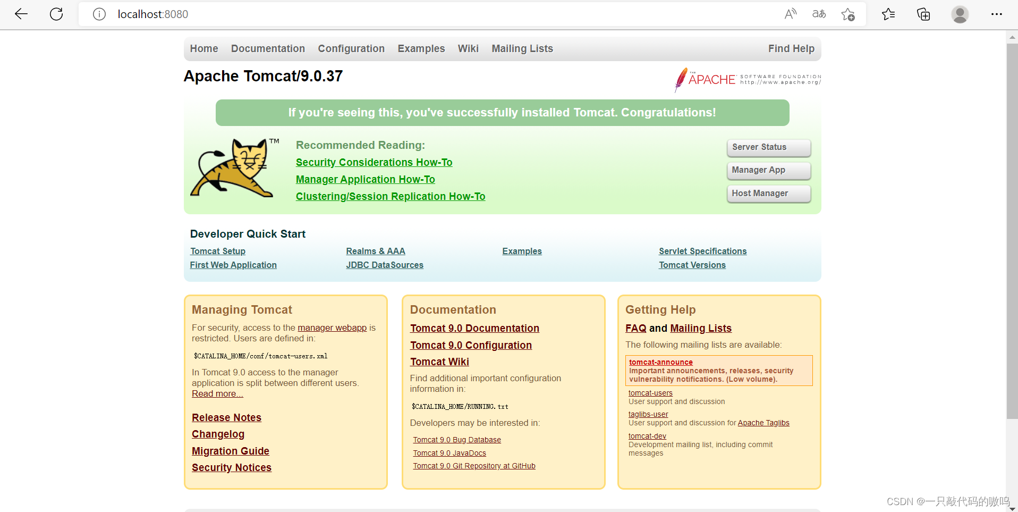Open Find Help in the navigation bar
The width and height of the screenshot is (1018, 512).
click(x=791, y=49)
